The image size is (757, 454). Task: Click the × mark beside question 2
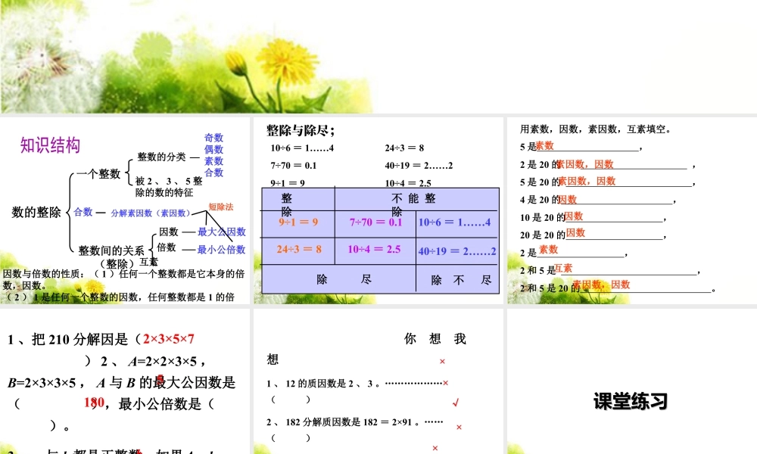[458, 428]
